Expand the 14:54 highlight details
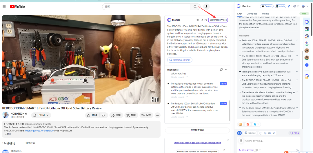The width and height of the screenshot is (313, 153). (179, 117)
